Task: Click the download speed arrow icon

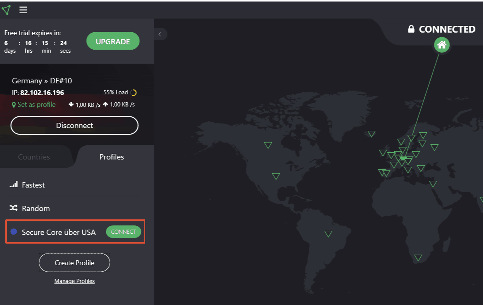Action: pyautogui.click(x=71, y=105)
